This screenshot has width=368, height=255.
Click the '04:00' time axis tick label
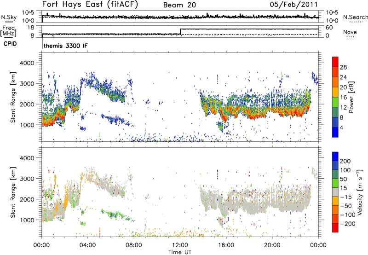(x=87, y=245)
